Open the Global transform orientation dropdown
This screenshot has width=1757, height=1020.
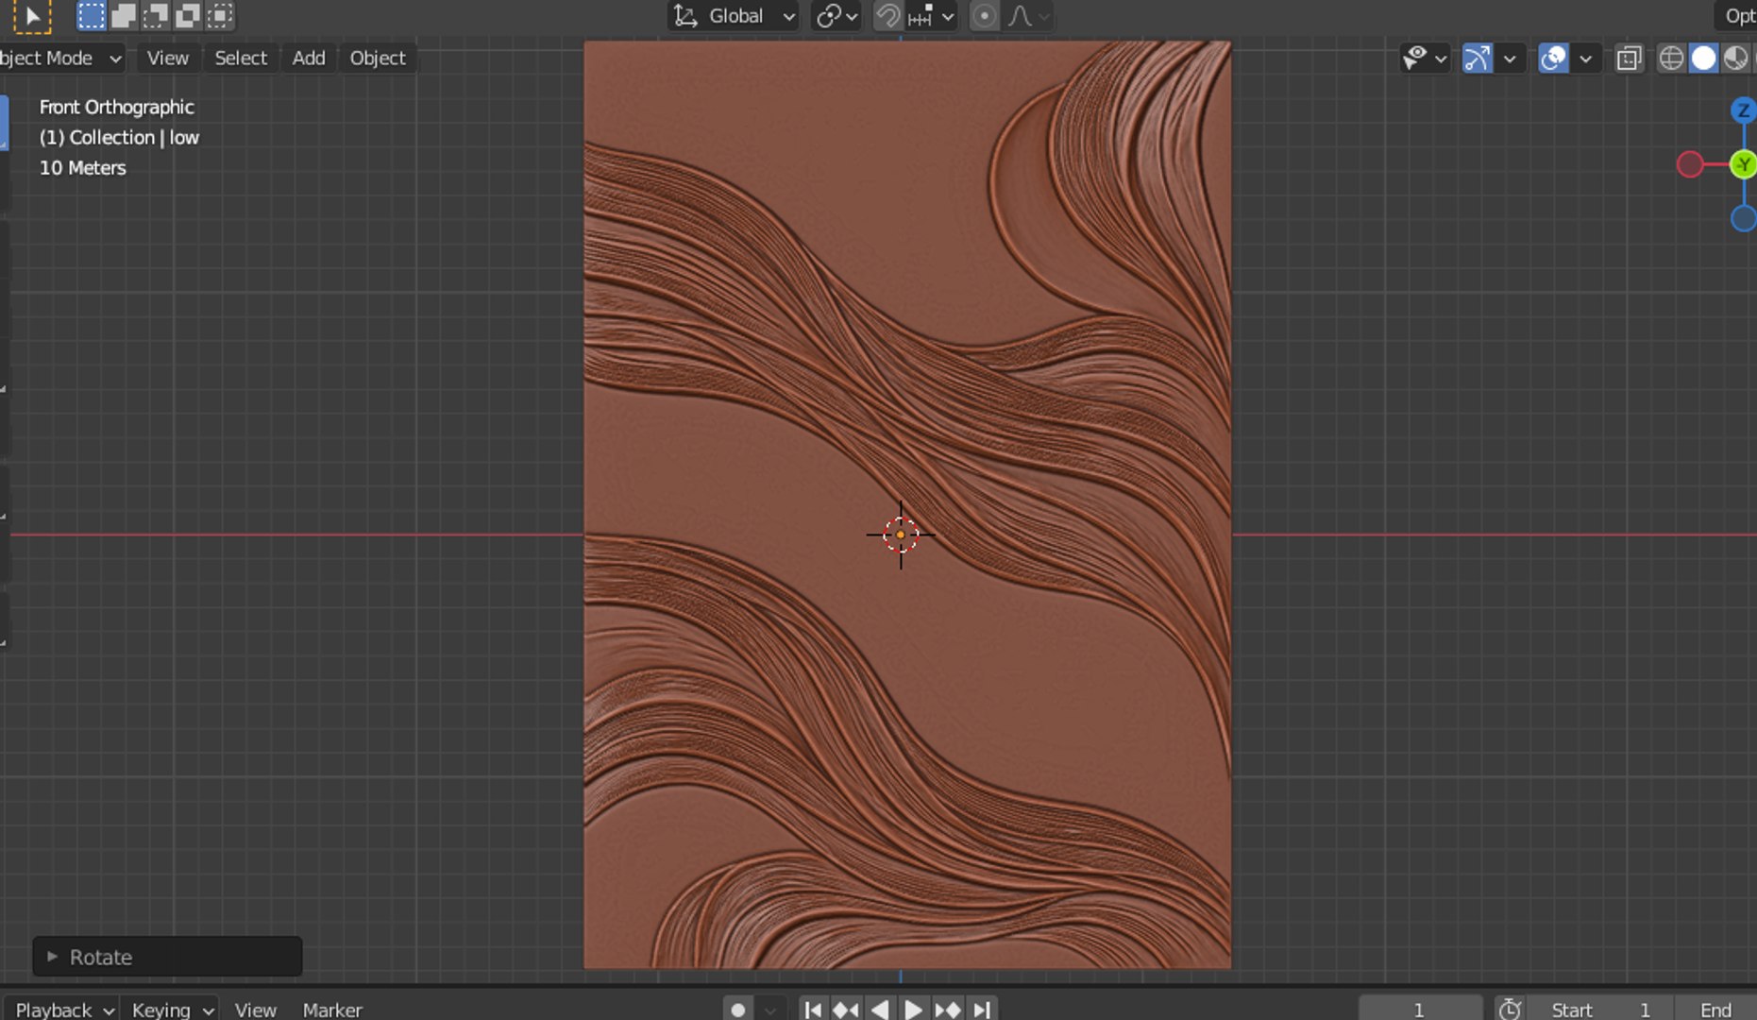[x=734, y=16]
